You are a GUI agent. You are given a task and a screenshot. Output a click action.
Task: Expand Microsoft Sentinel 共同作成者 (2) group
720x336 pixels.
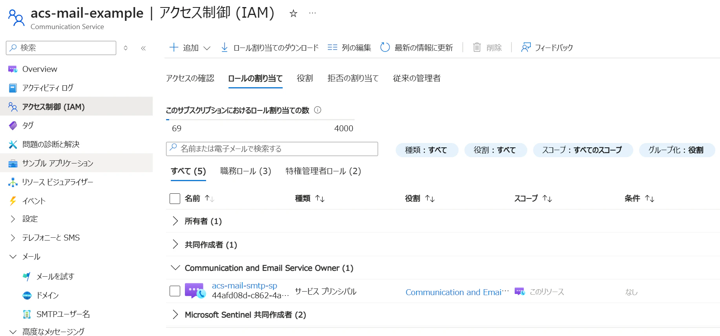click(175, 314)
